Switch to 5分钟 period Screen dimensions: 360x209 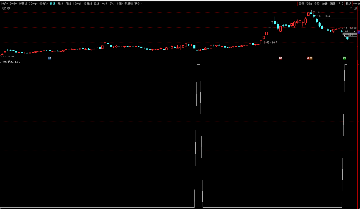pyautogui.click(x=13, y=4)
